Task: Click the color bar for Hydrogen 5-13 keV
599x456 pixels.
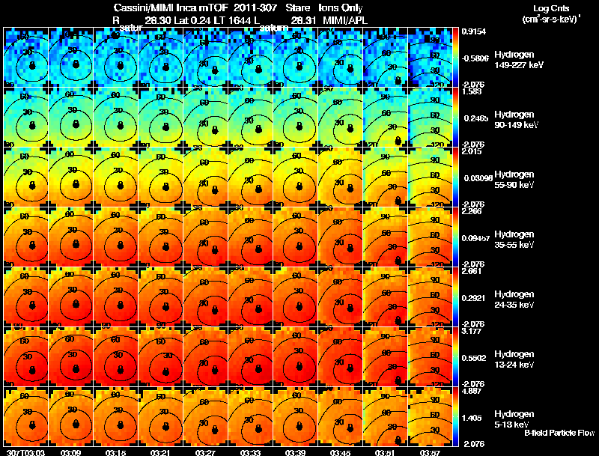Action: pyautogui.click(x=456, y=417)
